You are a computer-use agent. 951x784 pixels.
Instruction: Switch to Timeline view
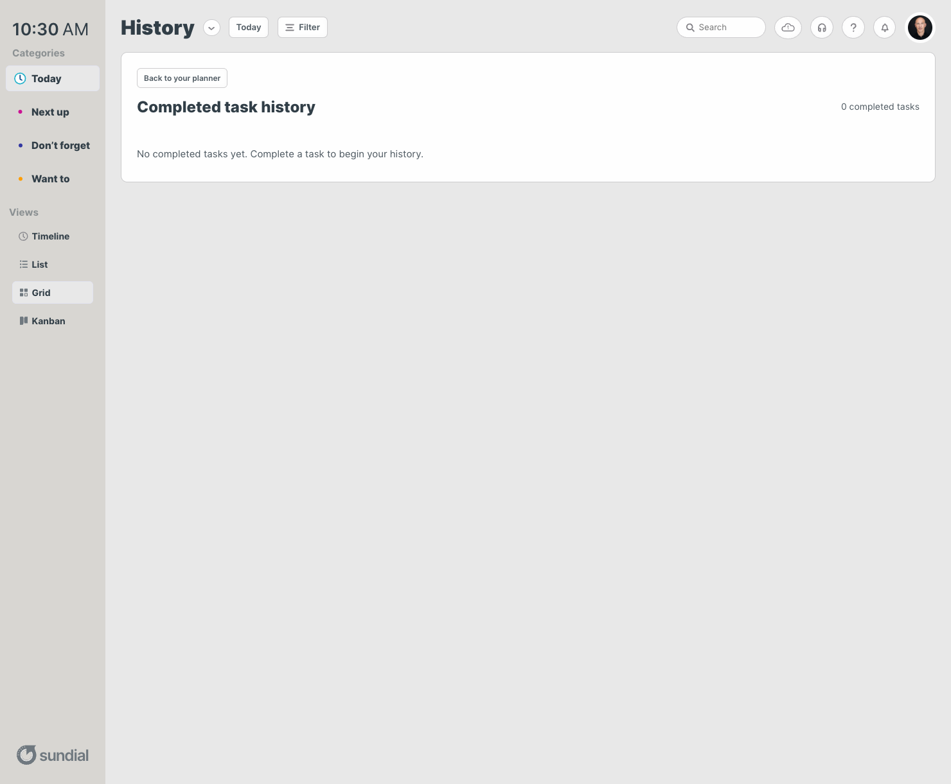pyautogui.click(x=53, y=236)
